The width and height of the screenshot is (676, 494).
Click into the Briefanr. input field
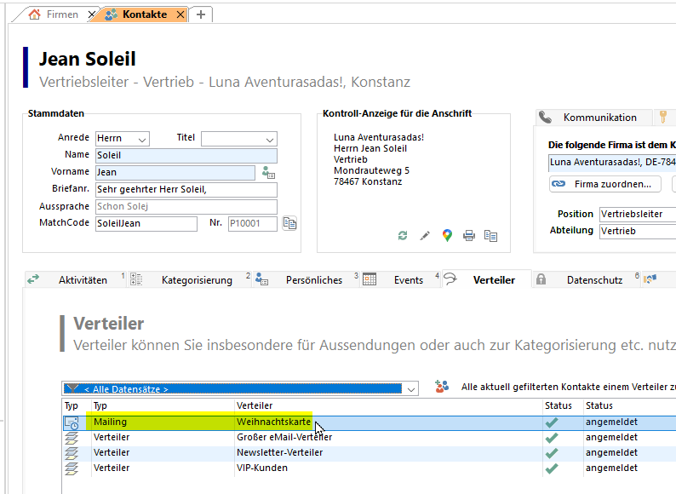(x=186, y=190)
